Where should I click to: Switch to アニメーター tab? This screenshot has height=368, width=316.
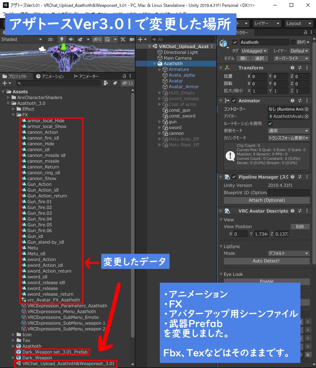[86, 76]
